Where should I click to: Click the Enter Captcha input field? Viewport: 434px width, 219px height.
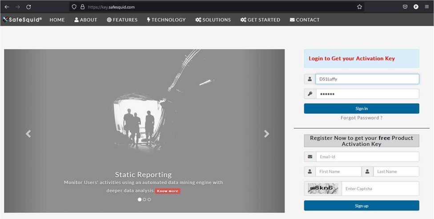[381, 189]
